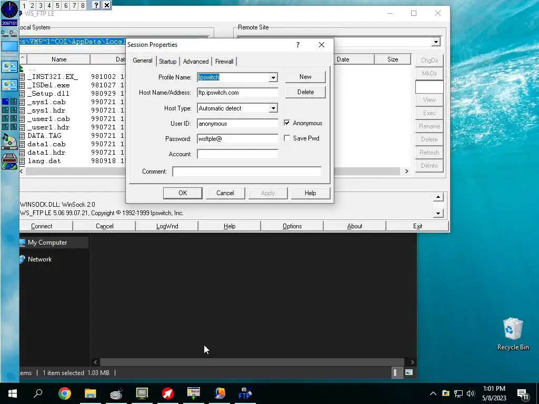Viewport: 539px width, 404px height.
Task: Click the DATA.TAG file icon
Action: click(22, 136)
